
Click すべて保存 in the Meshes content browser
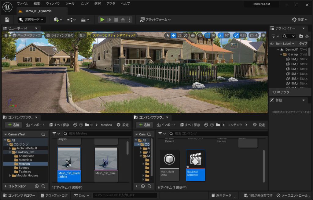[59, 125]
